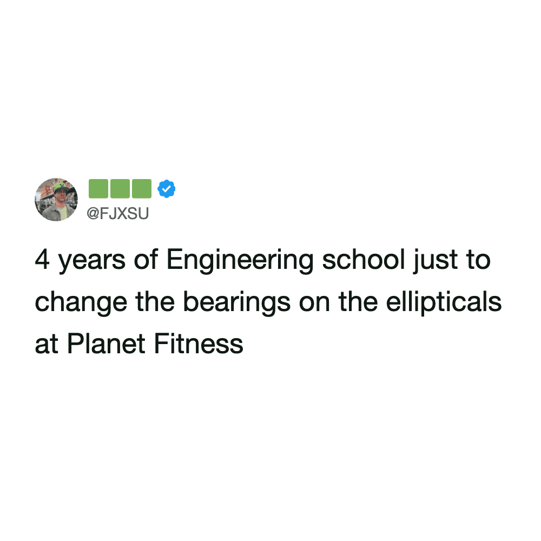This screenshot has width=541, height=541.
Task: Click the word "Engineering" in the tweet
Action: 240,261
